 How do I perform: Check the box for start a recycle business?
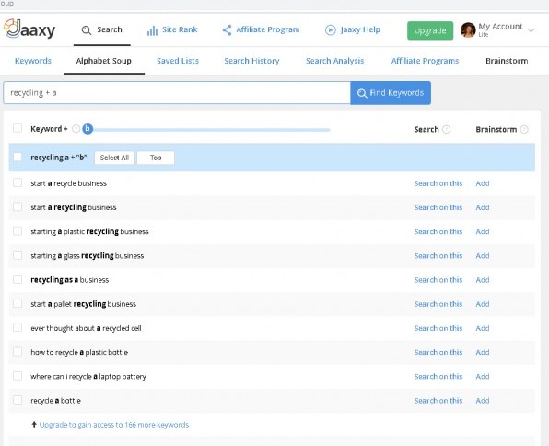(x=18, y=182)
